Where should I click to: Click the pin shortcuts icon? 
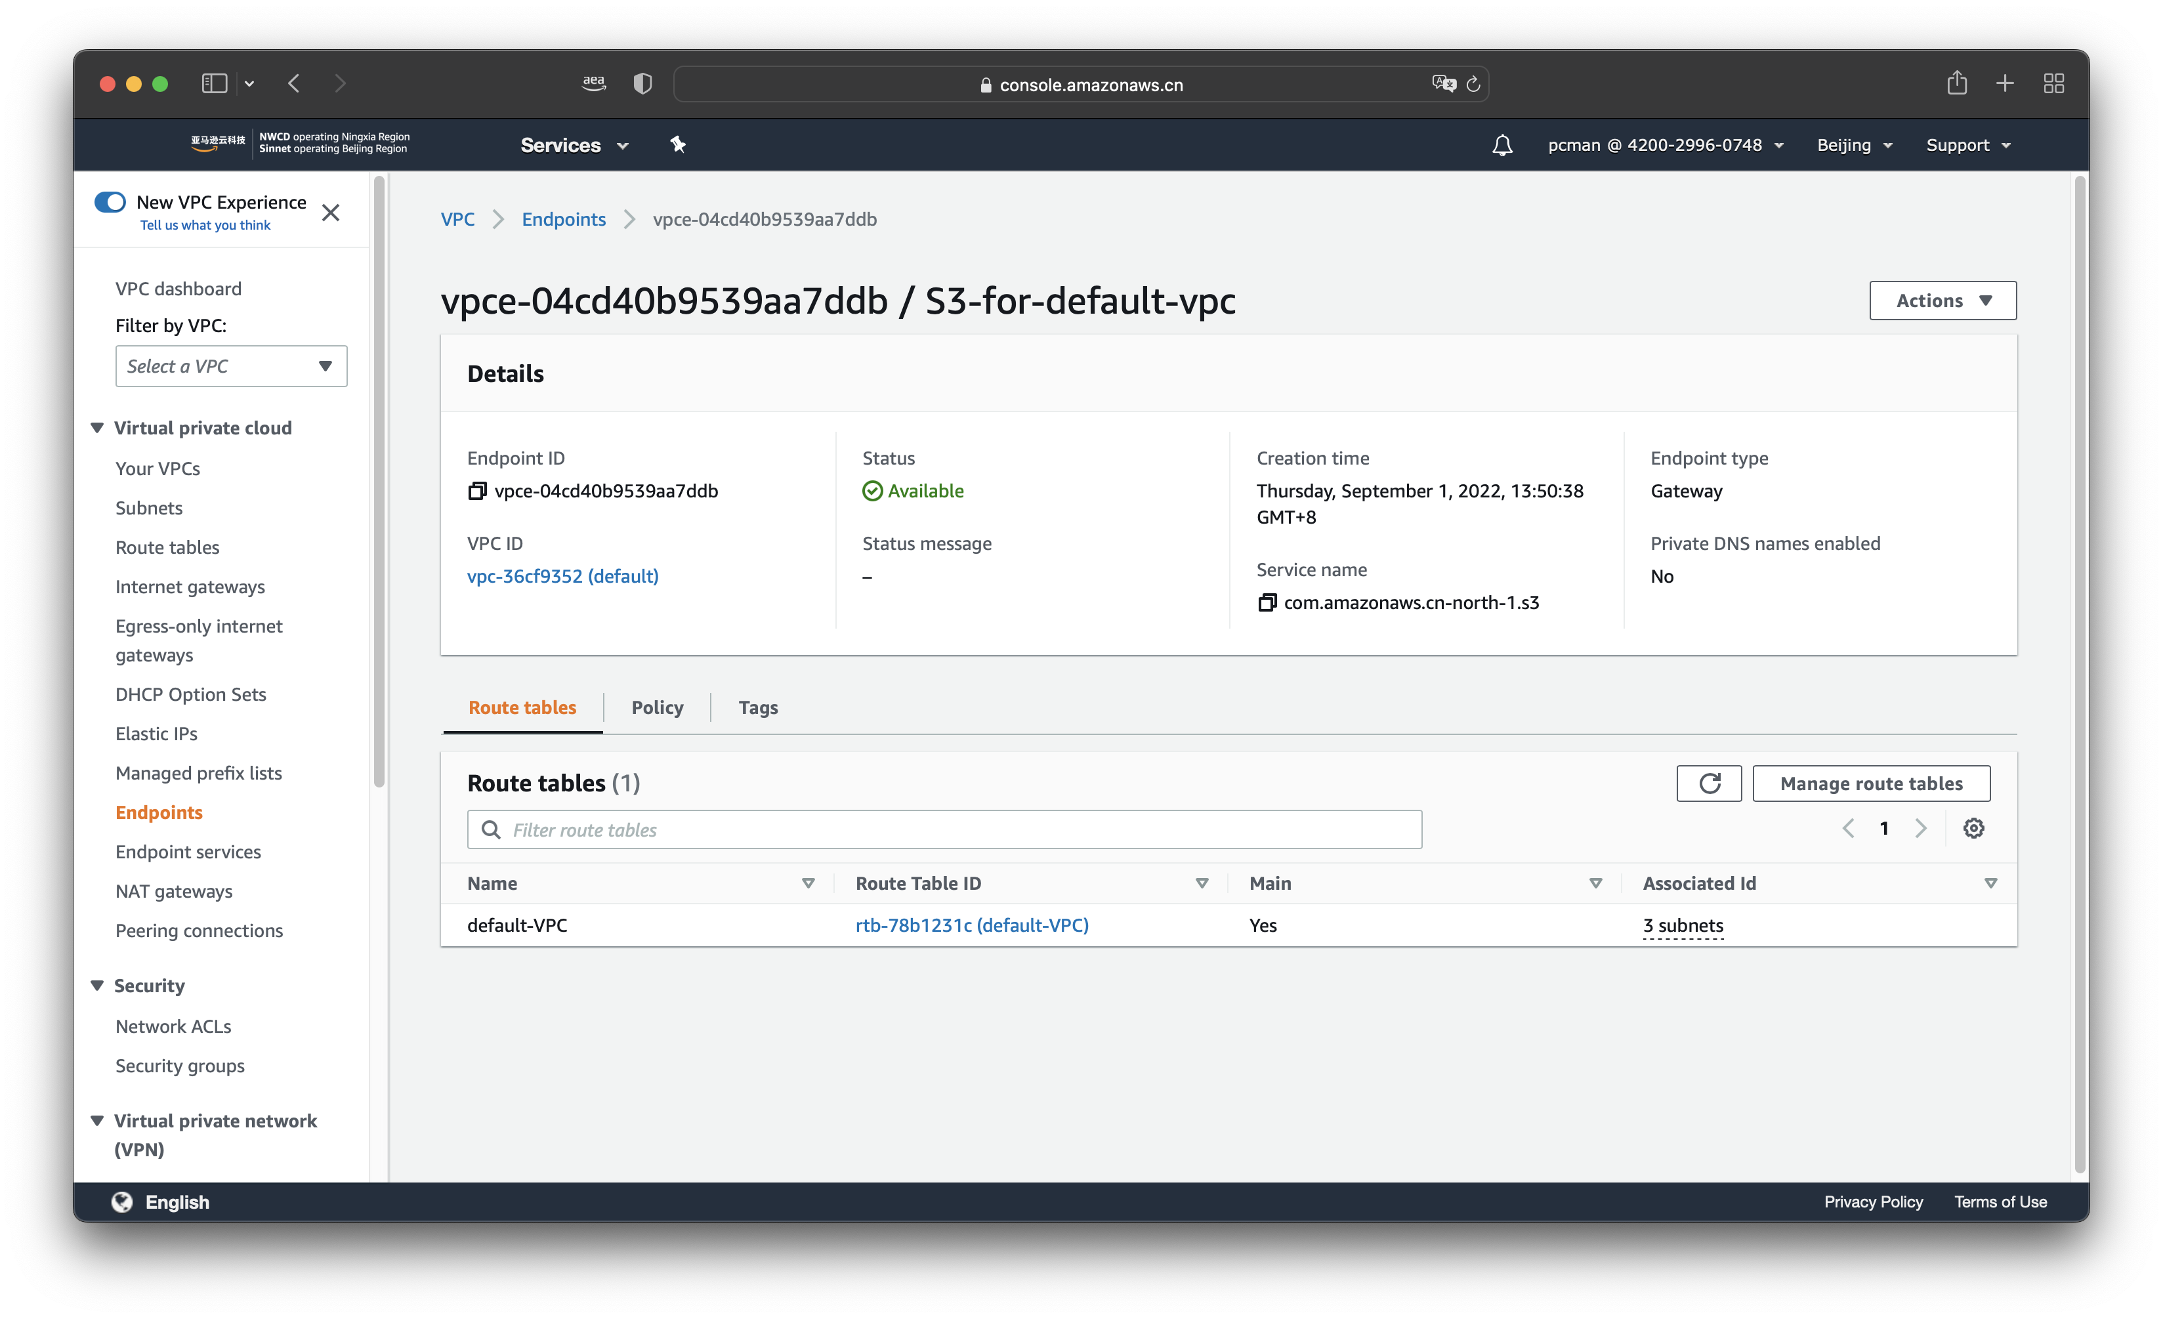(x=678, y=145)
